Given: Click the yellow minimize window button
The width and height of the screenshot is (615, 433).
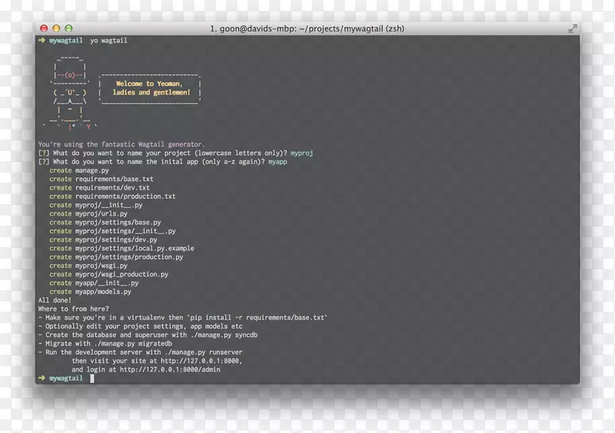Looking at the screenshot, I should tap(56, 28).
